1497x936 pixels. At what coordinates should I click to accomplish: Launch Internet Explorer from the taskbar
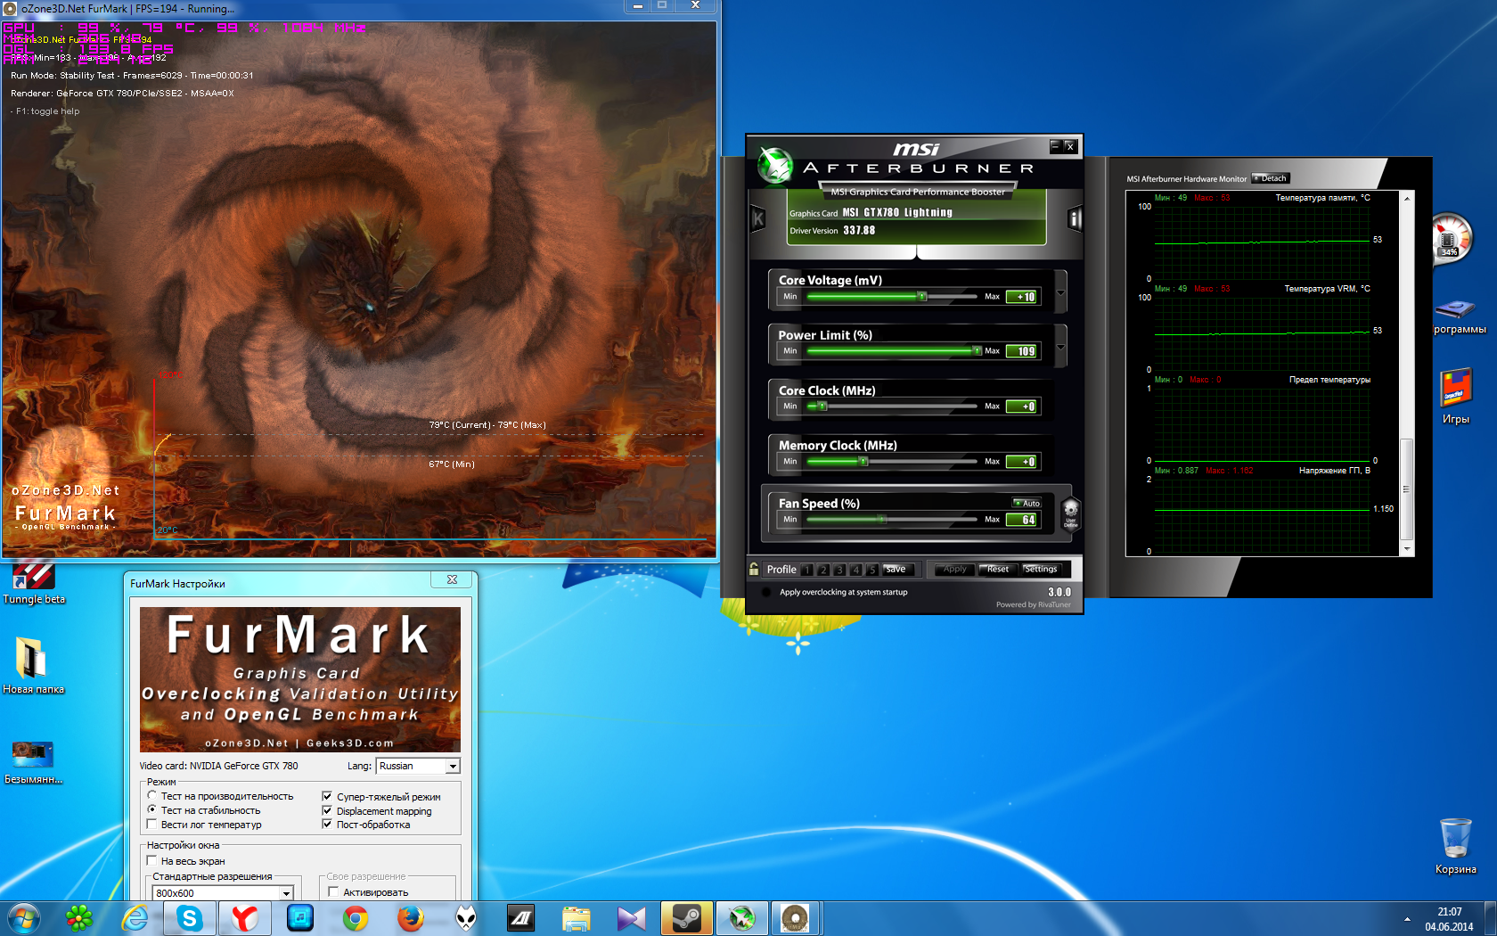135,918
